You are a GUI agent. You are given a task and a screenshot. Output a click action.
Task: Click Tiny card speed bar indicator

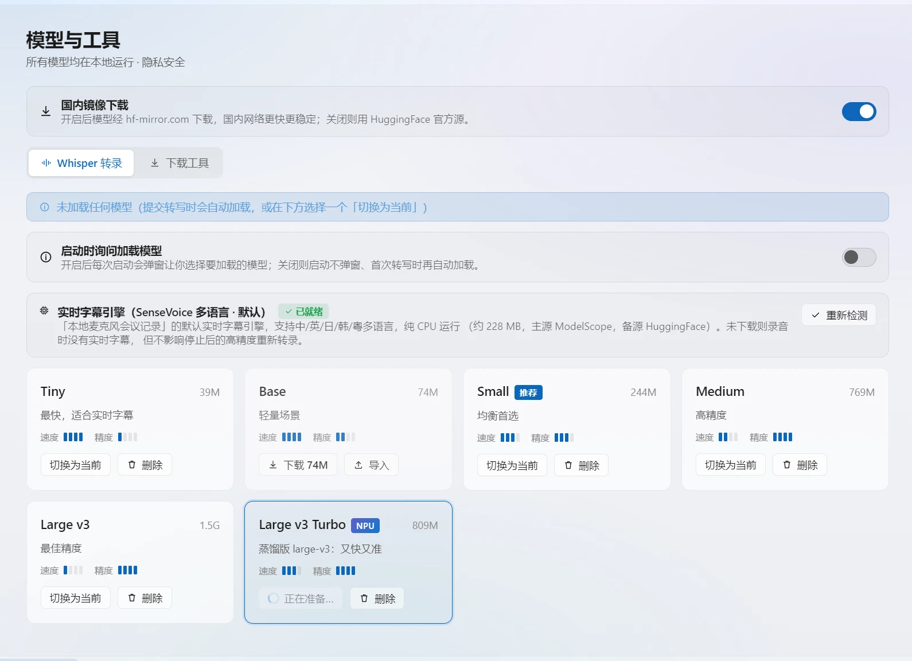pos(73,437)
